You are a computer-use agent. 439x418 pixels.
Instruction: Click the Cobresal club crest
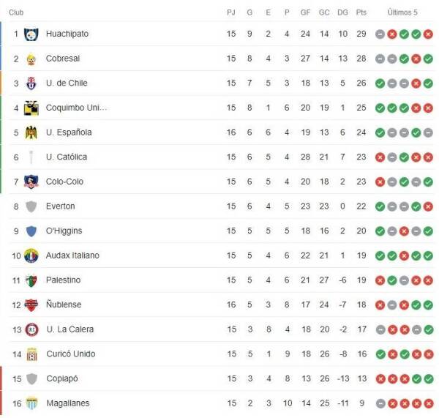pyautogui.click(x=31, y=59)
